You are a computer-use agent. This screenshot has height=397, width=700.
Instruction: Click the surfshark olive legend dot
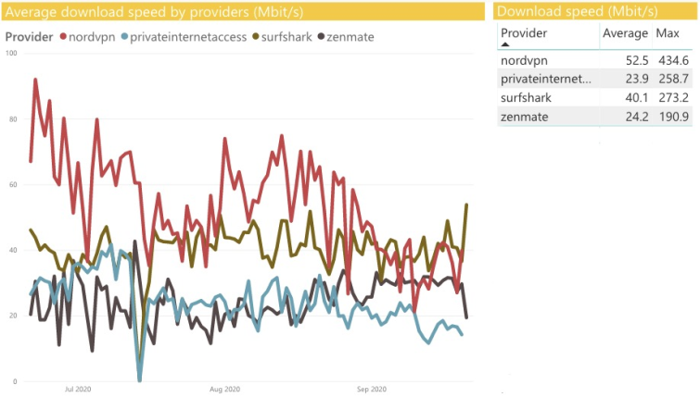[x=256, y=36]
